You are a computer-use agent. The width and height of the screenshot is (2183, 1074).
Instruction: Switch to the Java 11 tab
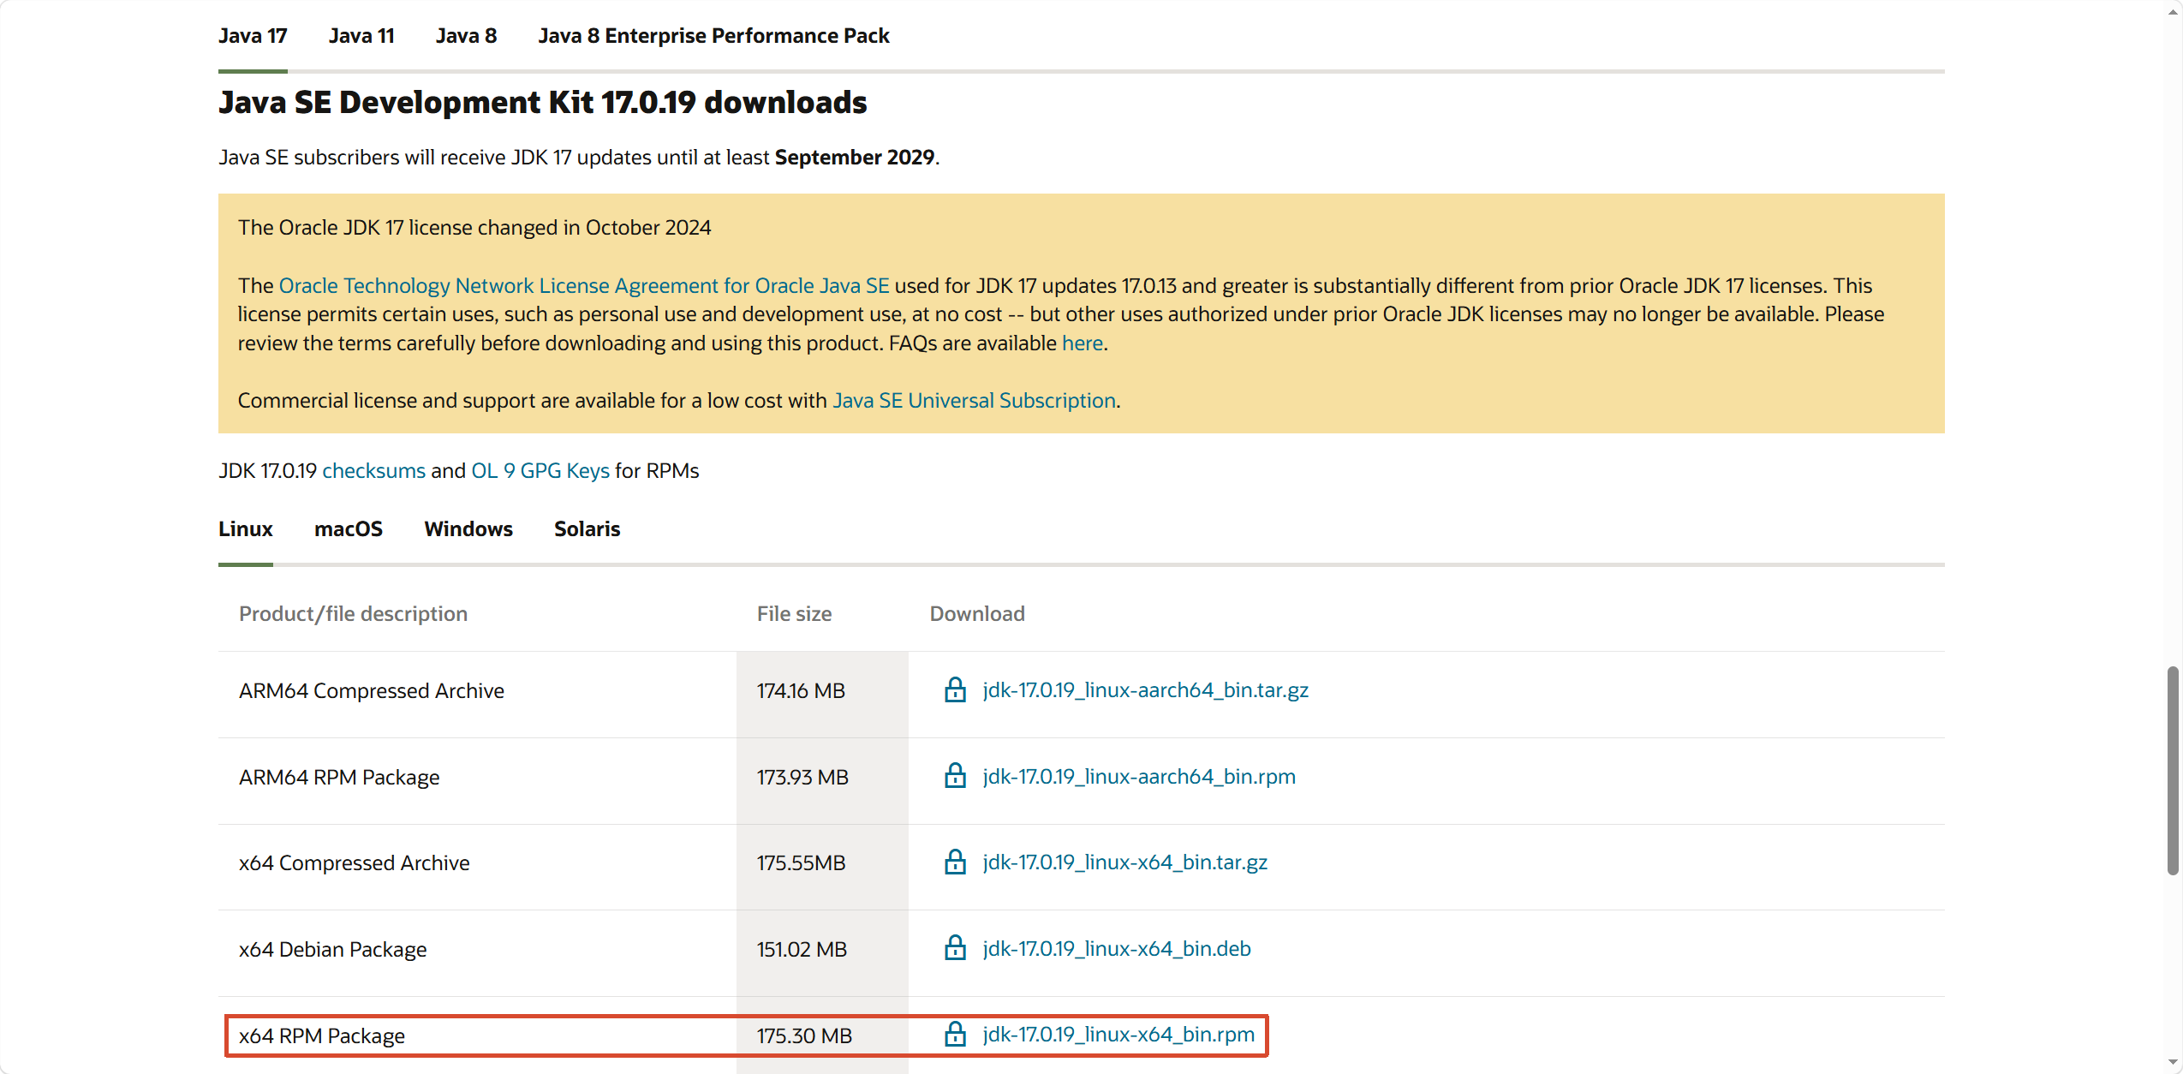coord(361,36)
